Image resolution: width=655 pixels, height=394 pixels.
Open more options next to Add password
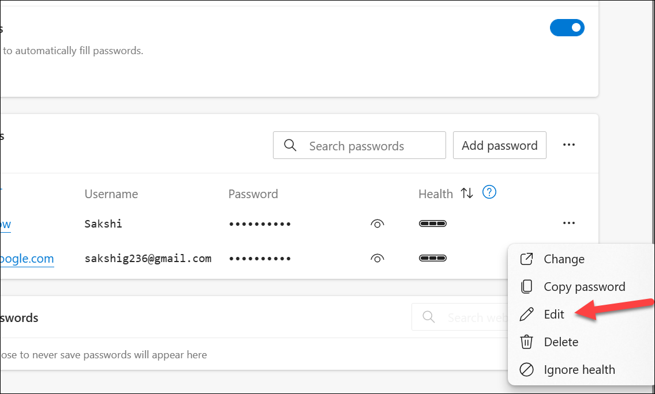tap(568, 145)
